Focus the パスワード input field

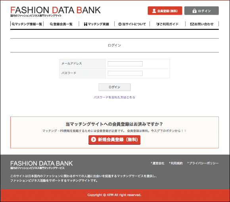coord(125,73)
